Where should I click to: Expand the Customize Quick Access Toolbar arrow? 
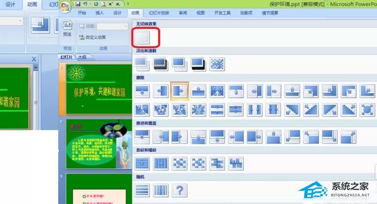[x=128, y=4]
